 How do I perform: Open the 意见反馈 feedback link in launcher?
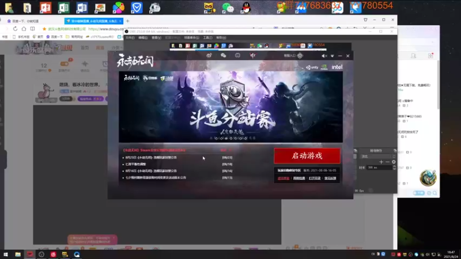(x=330, y=178)
